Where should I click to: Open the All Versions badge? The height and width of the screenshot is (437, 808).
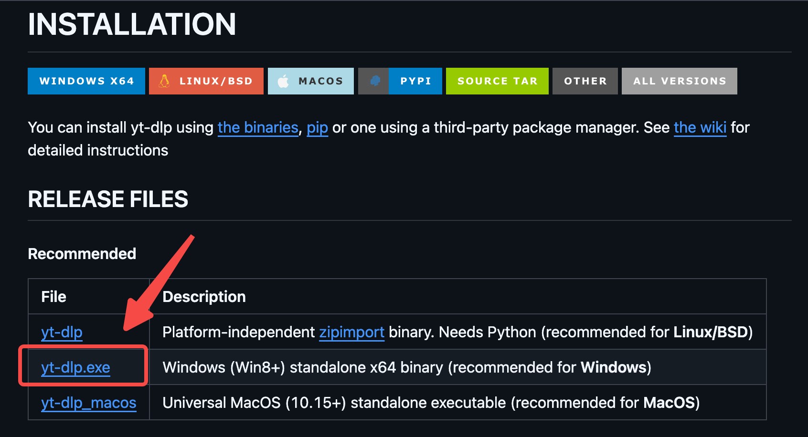tap(680, 81)
